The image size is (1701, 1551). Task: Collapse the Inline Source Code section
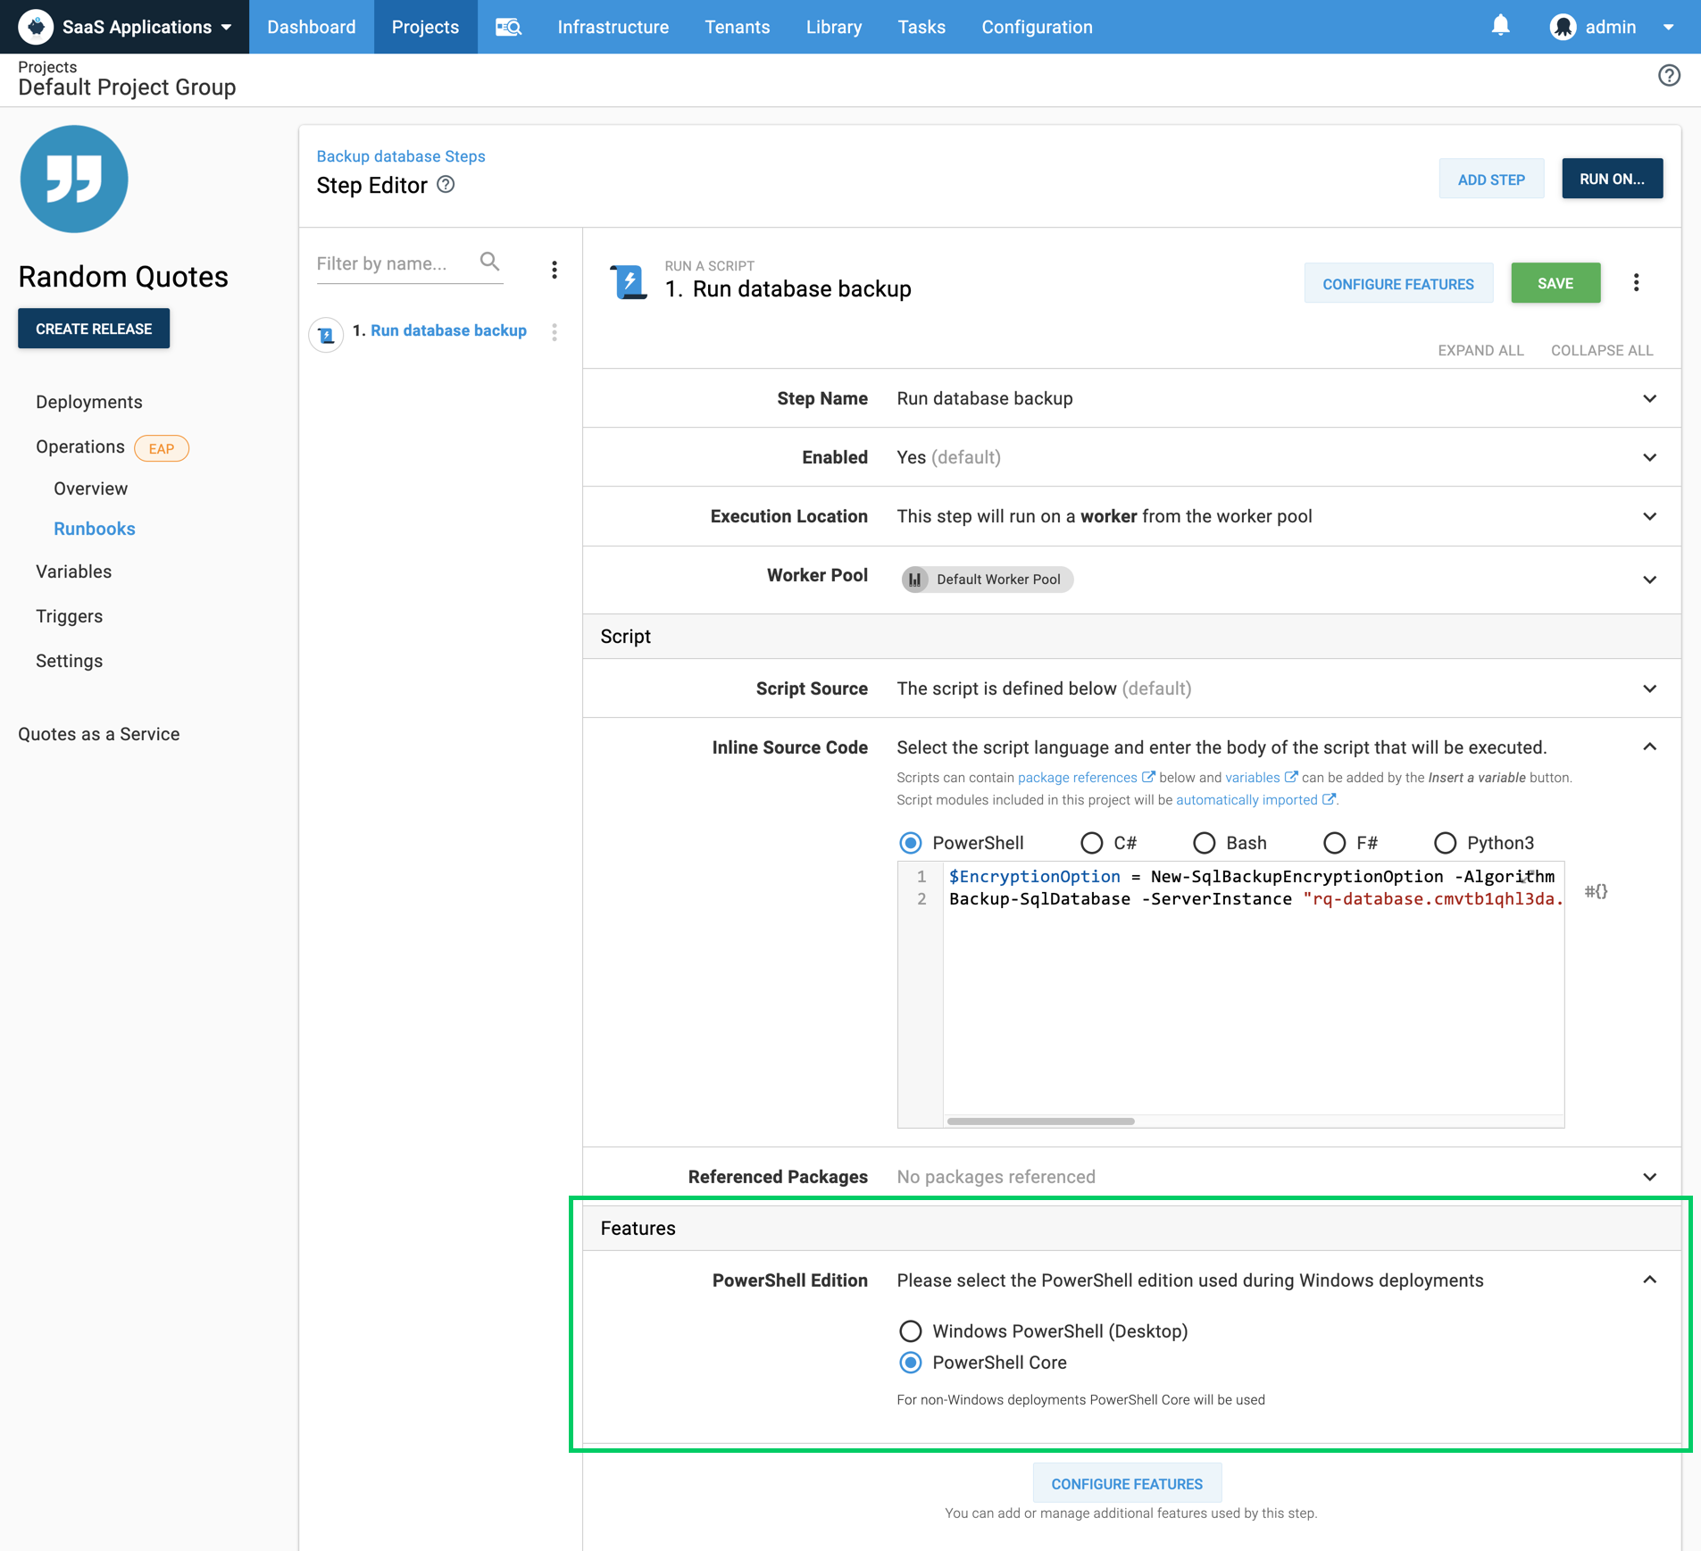(1649, 747)
